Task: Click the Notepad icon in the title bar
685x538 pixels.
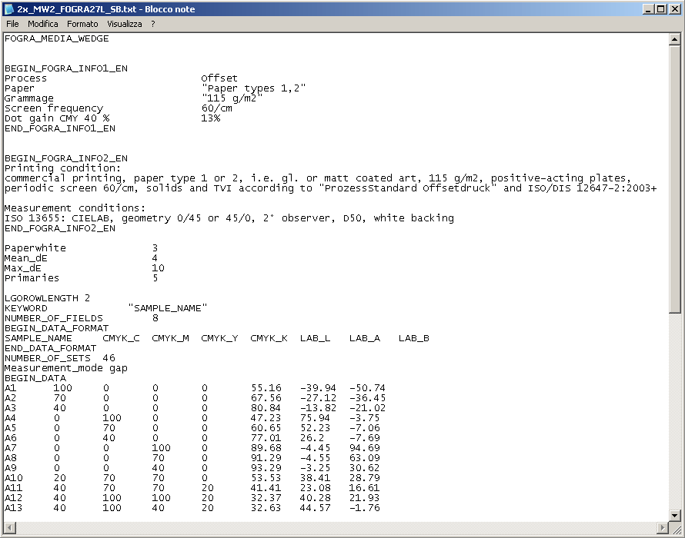Action: (8, 8)
